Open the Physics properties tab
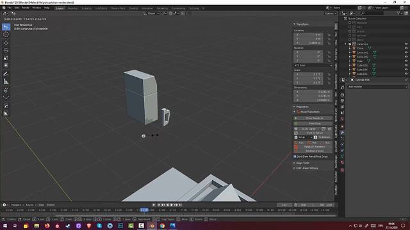410x230 pixels. click(x=342, y=144)
